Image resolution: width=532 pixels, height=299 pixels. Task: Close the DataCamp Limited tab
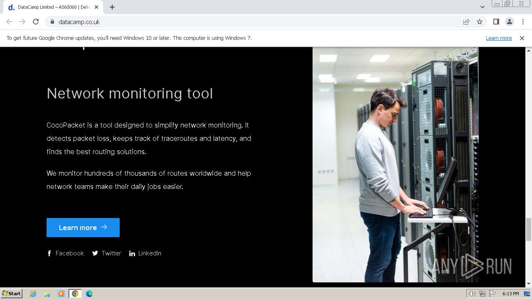click(x=96, y=7)
